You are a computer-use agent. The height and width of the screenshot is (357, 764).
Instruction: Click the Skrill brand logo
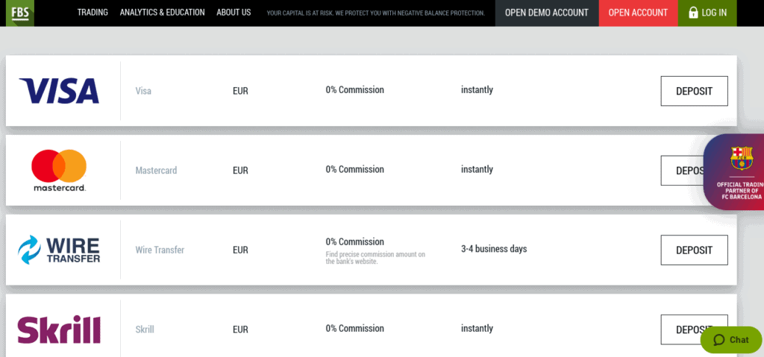(x=59, y=329)
